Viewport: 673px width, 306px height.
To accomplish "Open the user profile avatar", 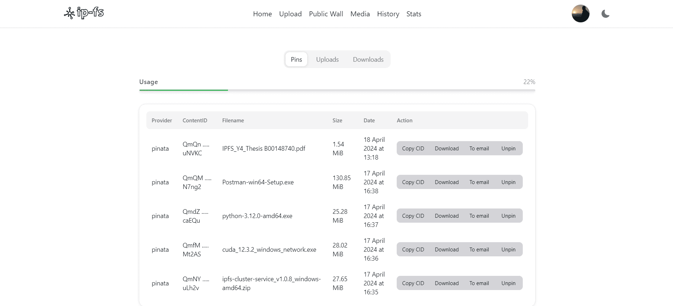I will click(580, 14).
